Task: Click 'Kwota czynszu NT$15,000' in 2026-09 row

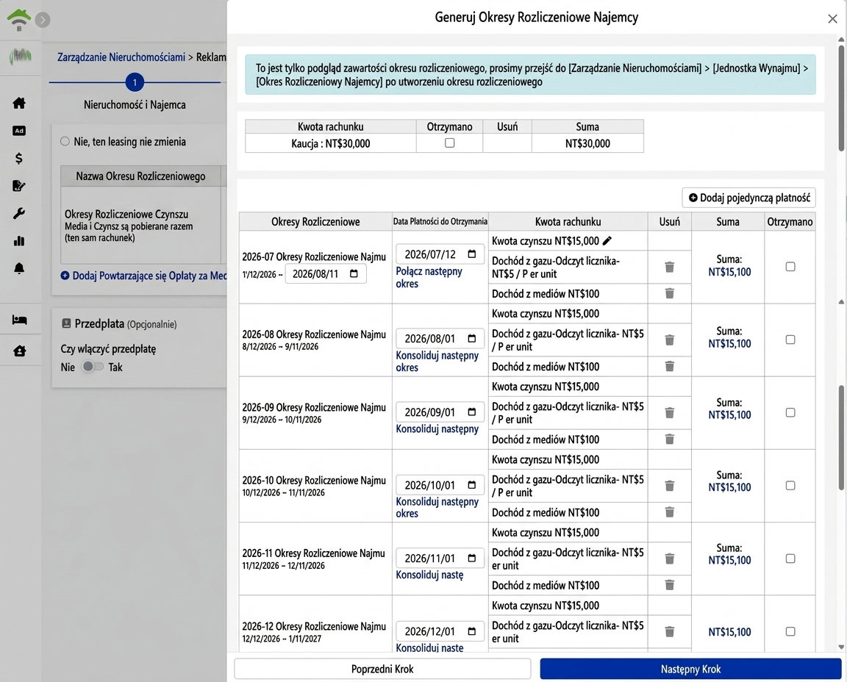Action: click(x=545, y=387)
